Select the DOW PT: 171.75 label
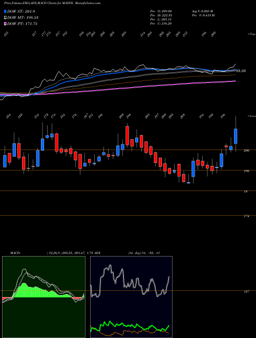 [x=22, y=24]
